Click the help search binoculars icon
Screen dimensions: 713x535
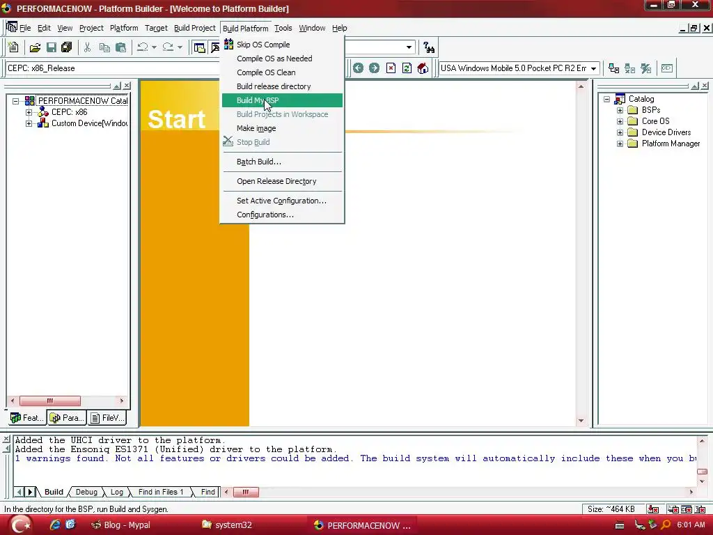(428, 47)
